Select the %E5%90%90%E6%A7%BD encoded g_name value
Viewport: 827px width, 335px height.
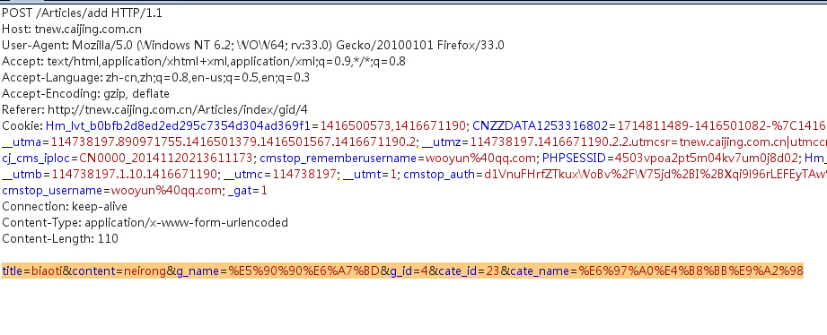pyautogui.click(x=304, y=271)
